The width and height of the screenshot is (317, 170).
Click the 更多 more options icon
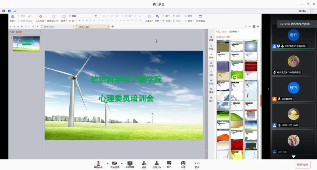pos(197,164)
